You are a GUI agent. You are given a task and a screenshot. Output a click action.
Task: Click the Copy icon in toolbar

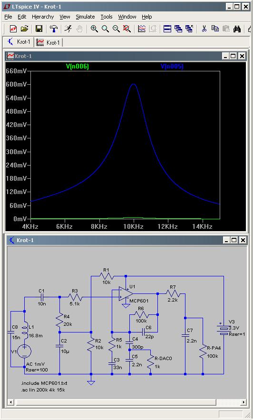(215, 29)
